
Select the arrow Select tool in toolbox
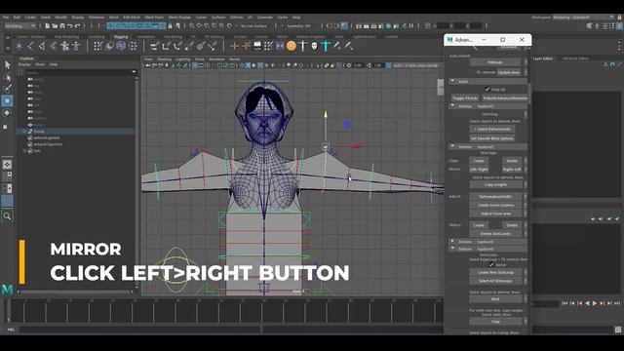tap(7, 64)
